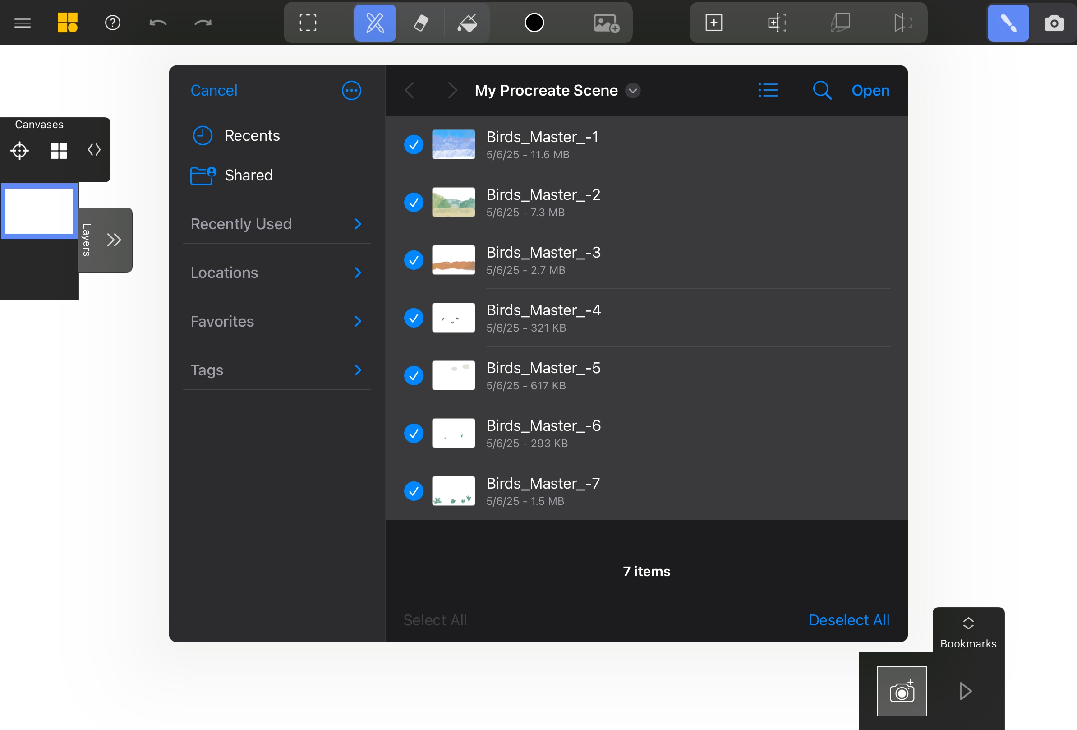Click the dimmed flip canvas icon
Screen dimensions: 1077x730
(x=902, y=23)
